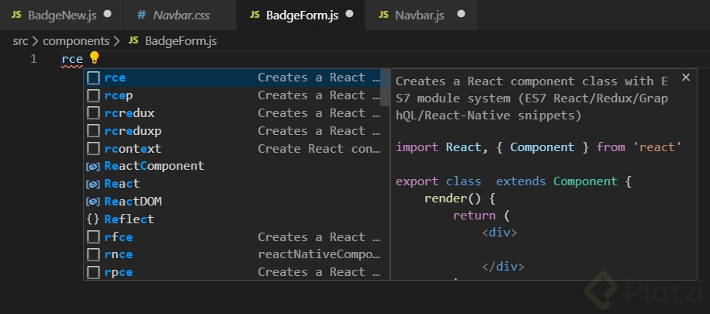The width and height of the screenshot is (710, 314).
Task: Click the JS icon on BadgeForm.js tab
Action: [x=254, y=15]
